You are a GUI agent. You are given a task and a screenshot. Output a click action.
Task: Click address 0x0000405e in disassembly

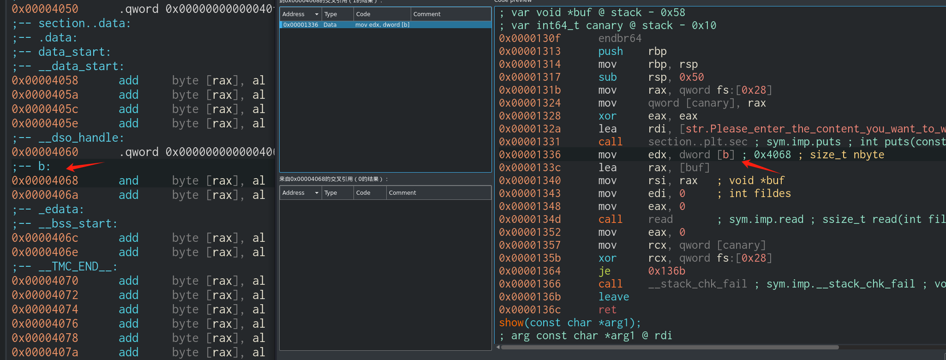[x=45, y=123]
